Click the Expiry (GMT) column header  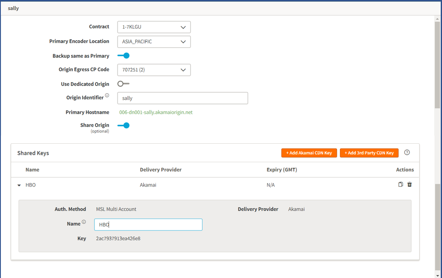(x=282, y=170)
